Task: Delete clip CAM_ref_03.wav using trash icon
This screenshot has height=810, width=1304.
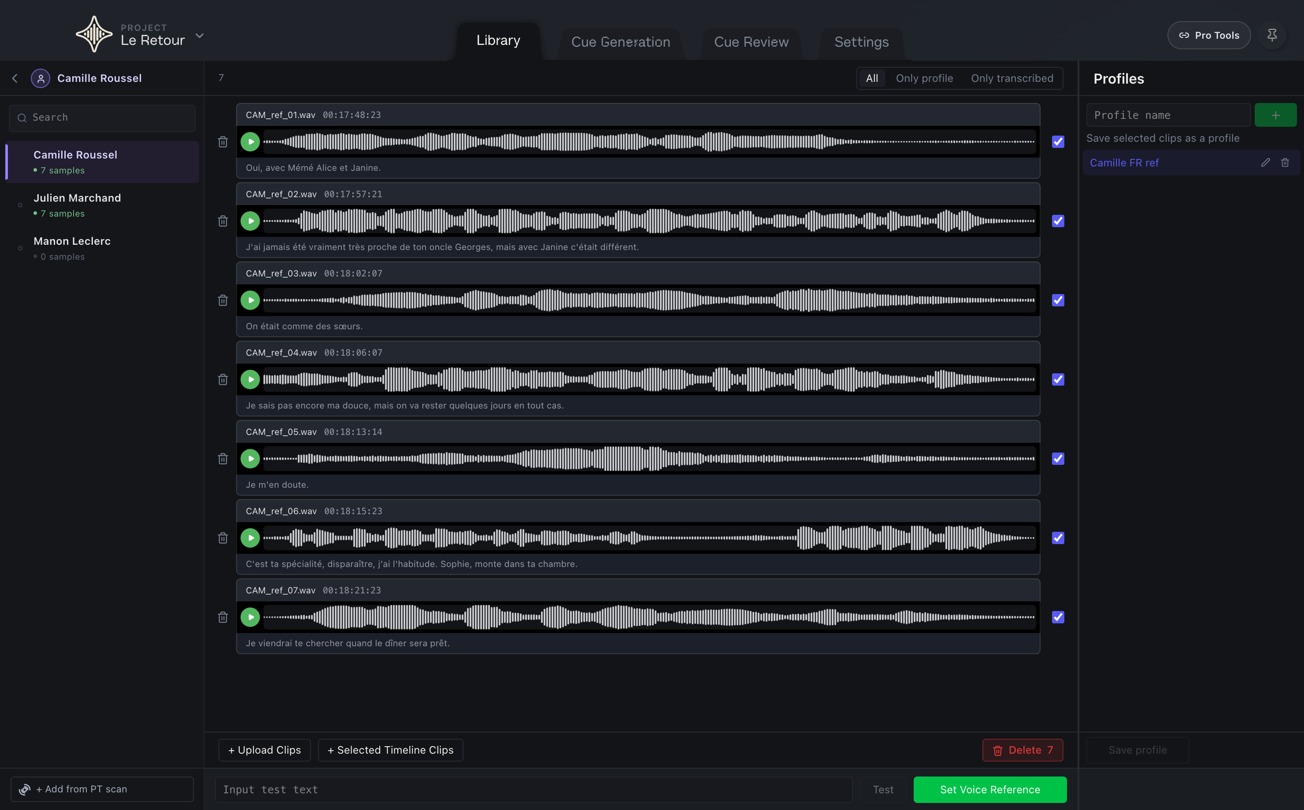Action: pyautogui.click(x=223, y=301)
